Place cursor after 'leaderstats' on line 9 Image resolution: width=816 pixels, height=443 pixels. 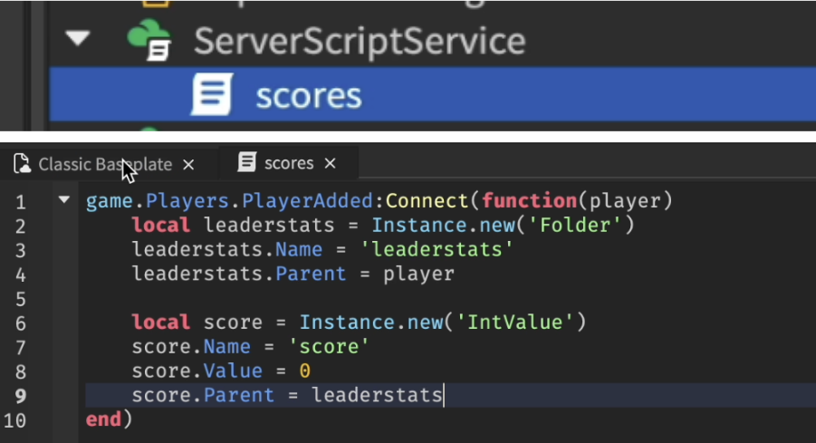pos(443,395)
